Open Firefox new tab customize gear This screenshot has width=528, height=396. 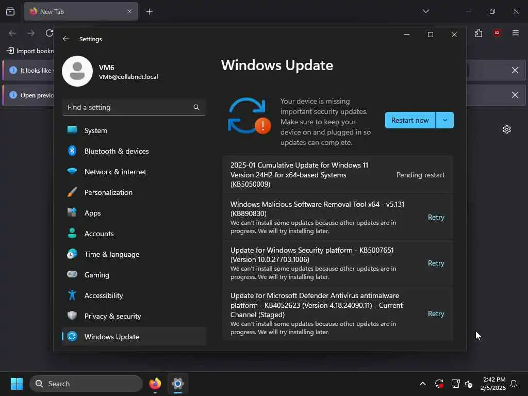coord(507,129)
